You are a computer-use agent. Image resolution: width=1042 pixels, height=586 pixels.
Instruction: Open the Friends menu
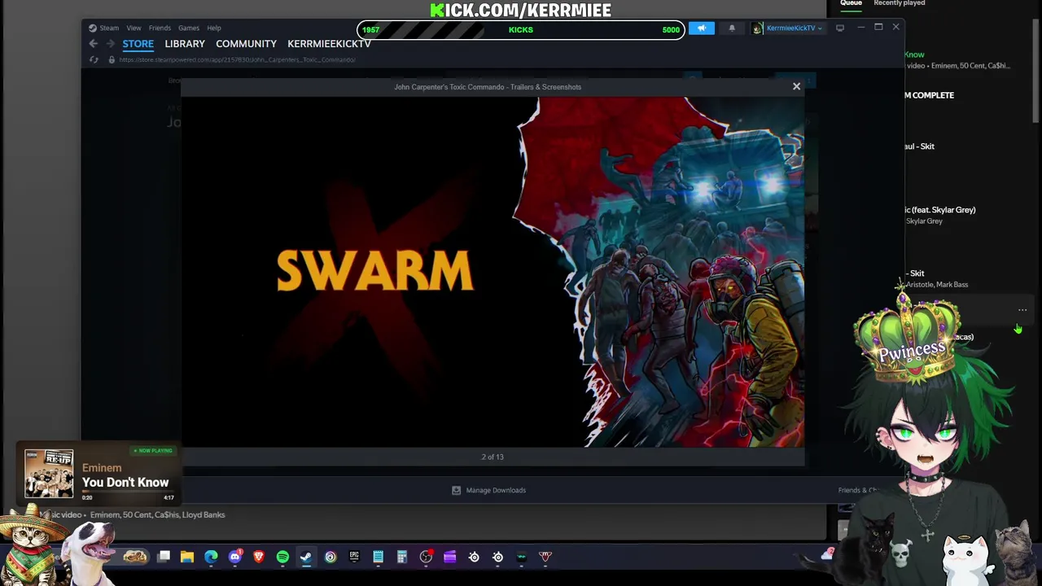(x=160, y=28)
